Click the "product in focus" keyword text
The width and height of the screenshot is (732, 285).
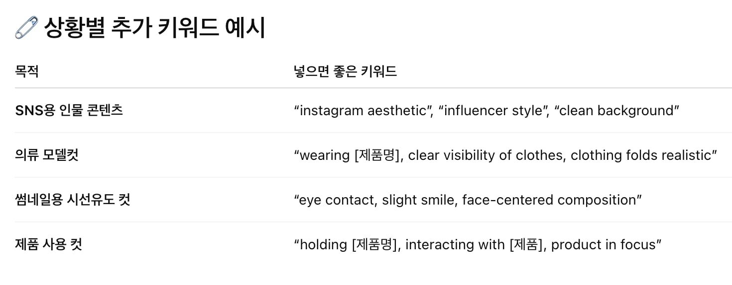(x=603, y=244)
